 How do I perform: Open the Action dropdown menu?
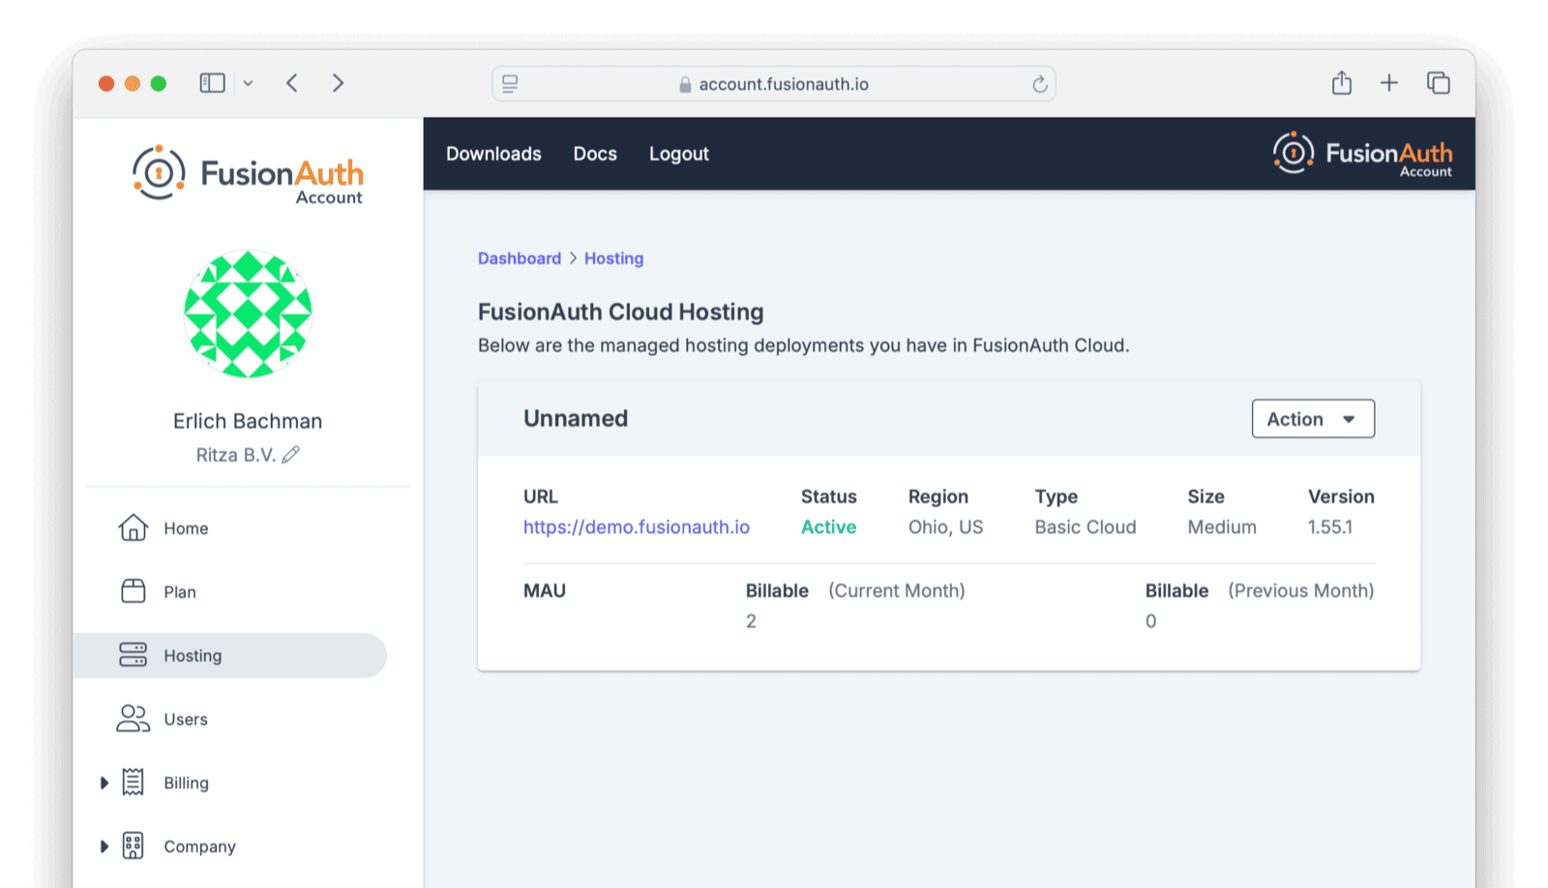(x=1311, y=418)
